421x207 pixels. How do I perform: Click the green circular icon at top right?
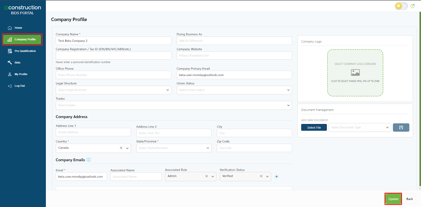tap(412, 6)
